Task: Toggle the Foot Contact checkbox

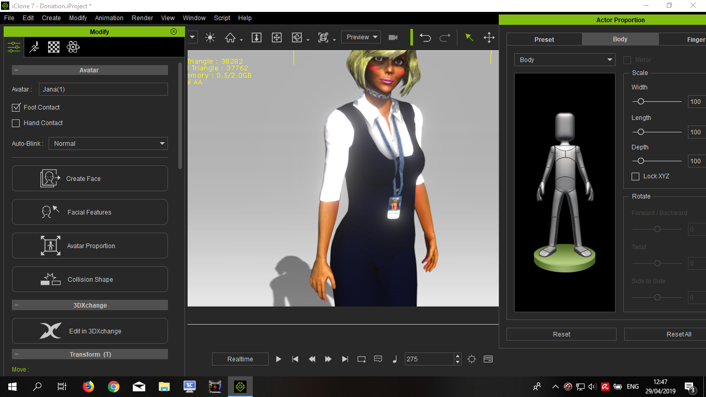Action: pos(16,108)
